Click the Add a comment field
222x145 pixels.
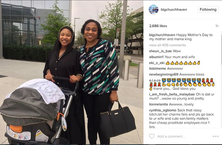[171, 136]
